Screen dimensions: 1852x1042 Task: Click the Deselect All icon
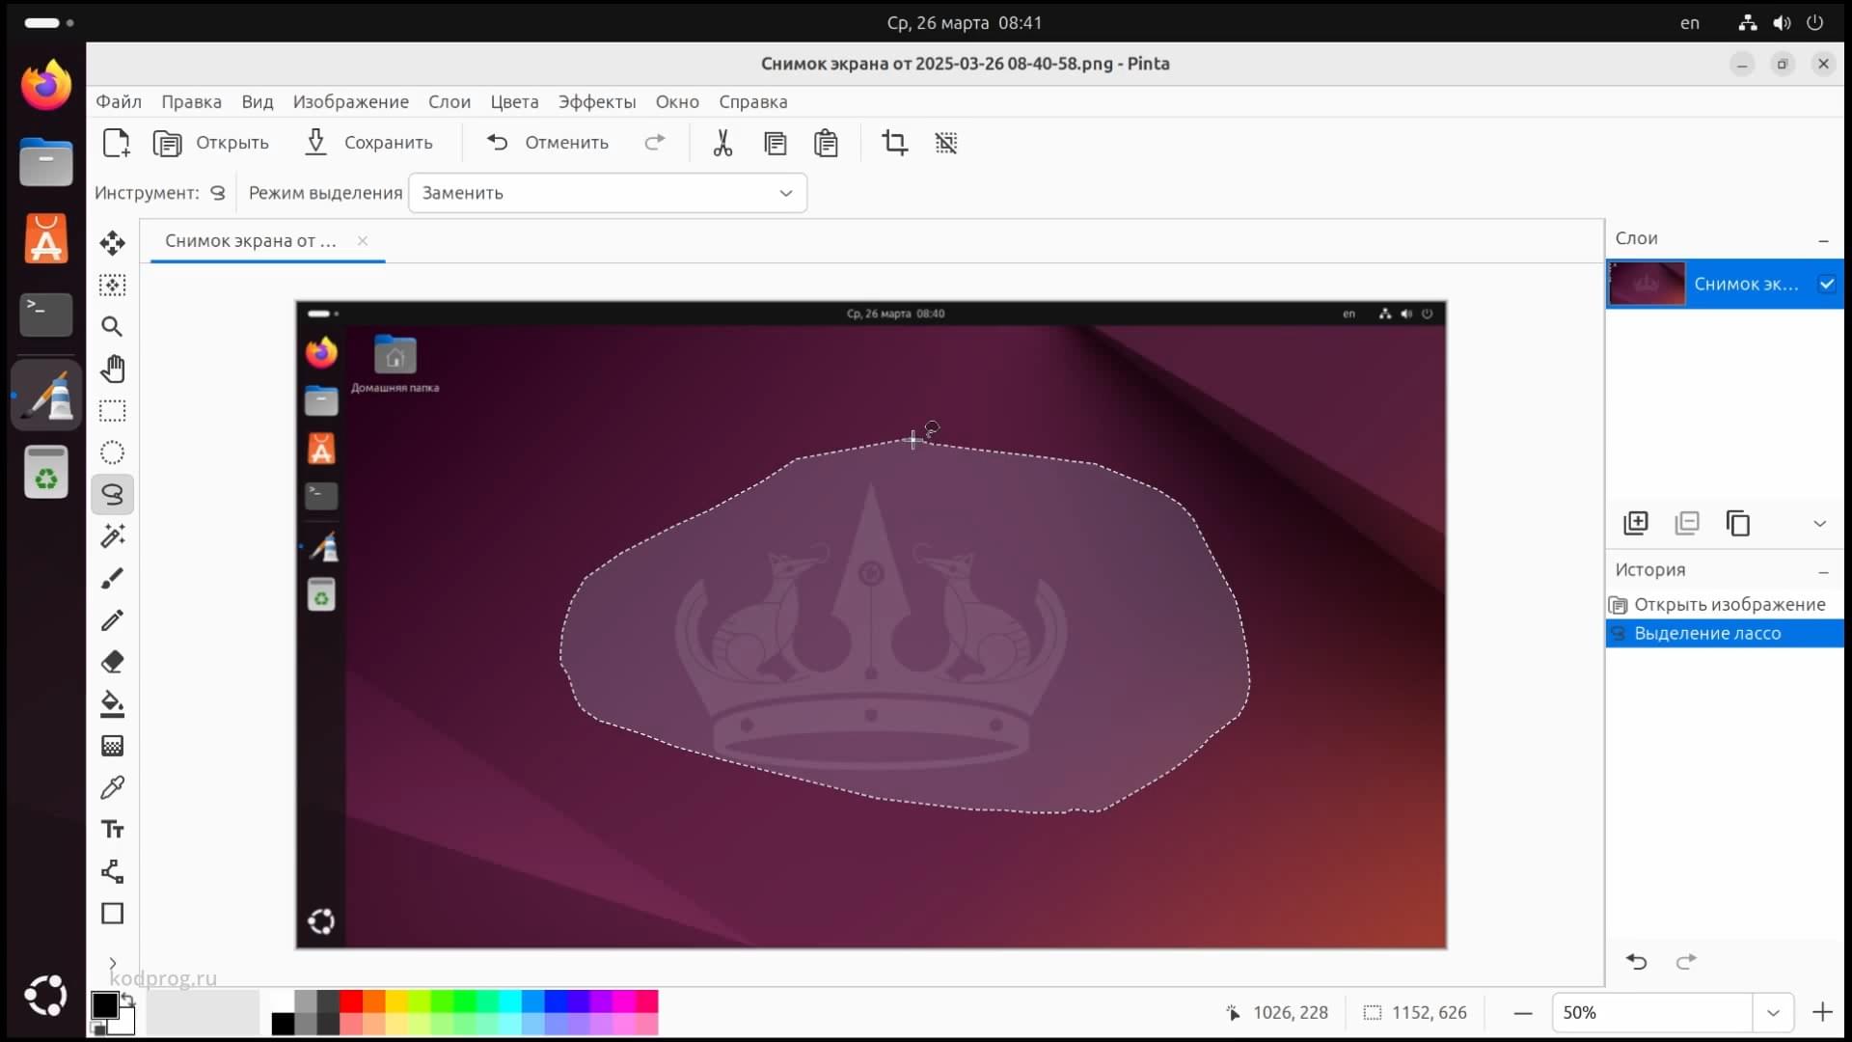coord(946,143)
